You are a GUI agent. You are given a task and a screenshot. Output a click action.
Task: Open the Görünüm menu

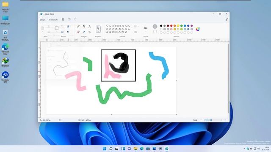click(x=53, y=20)
